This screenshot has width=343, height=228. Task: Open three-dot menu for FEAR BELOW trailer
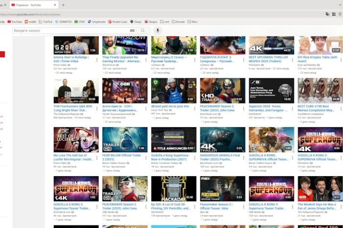click(146, 158)
